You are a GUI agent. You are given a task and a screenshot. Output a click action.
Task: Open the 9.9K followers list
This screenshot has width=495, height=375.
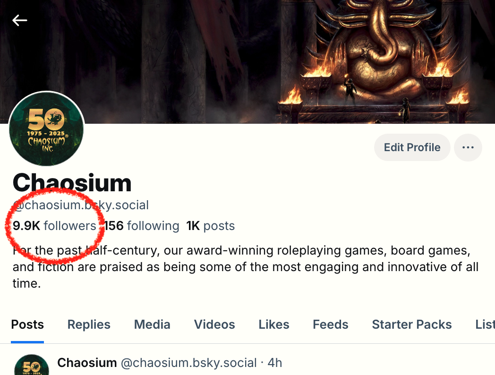point(54,226)
